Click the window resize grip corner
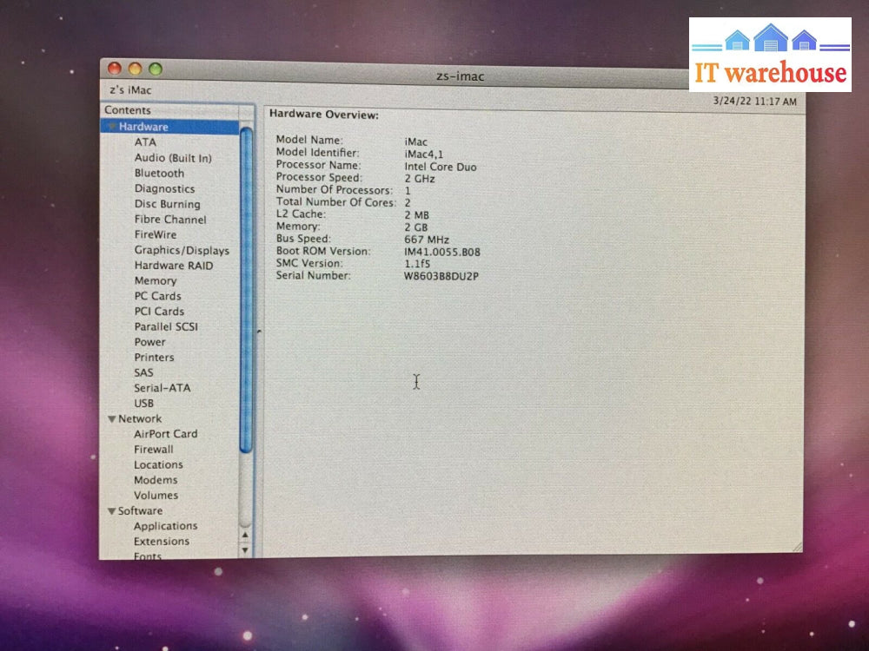The width and height of the screenshot is (869, 651). (x=796, y=547)
